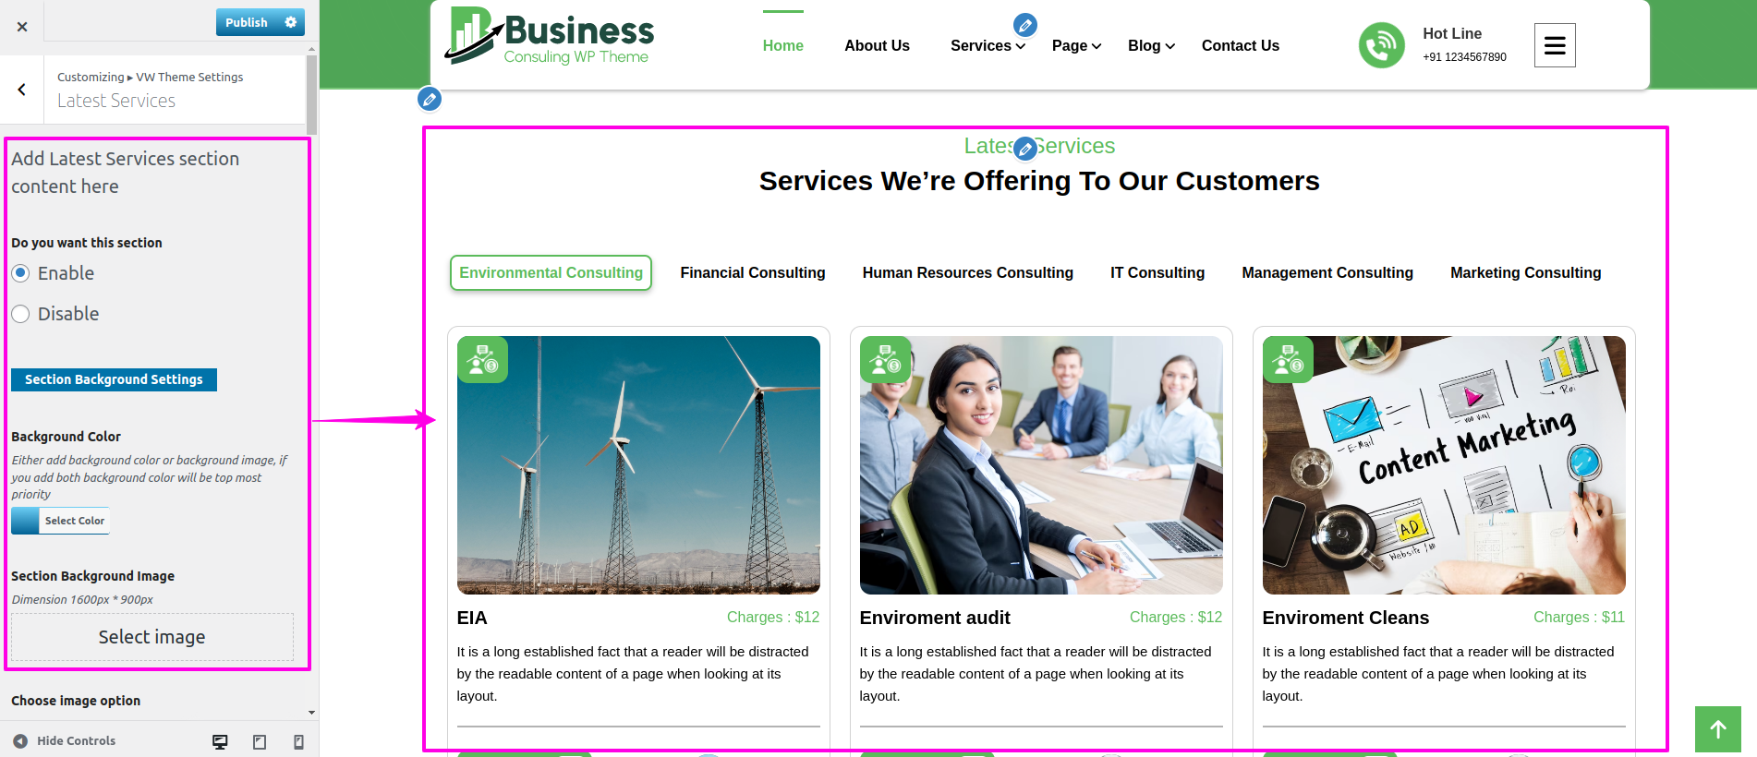Click Hide Controls toggle at bottom
Viewport: 1757px width, 757px height.
tap(65, 741)
